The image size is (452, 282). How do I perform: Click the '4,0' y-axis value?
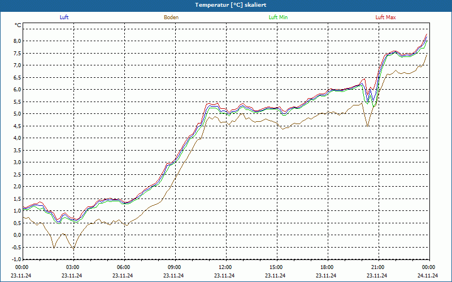tap(18, 138)
